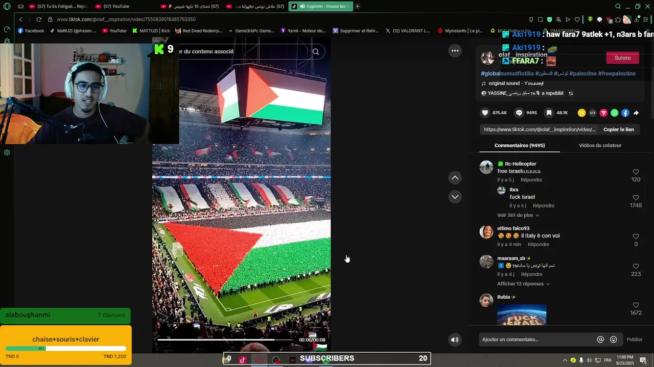
Task: Like the TikTok video (heart 875.4K)
Action: pyautogui.click(x=485, y=113)
